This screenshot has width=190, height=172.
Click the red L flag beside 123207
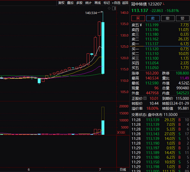[x=164, y=4]
